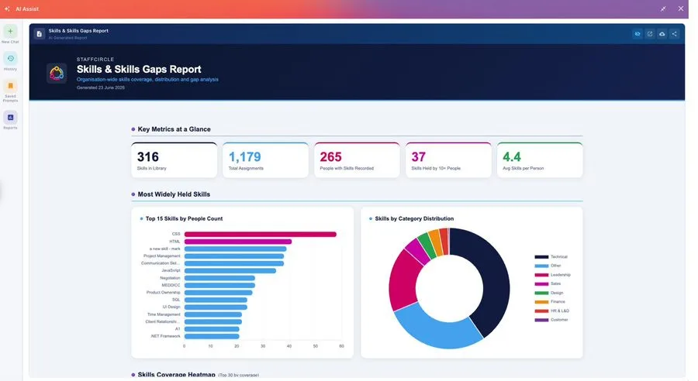This screenshot has height=381, width=698.
Task: Open the History panel
Action: [10, 59]
